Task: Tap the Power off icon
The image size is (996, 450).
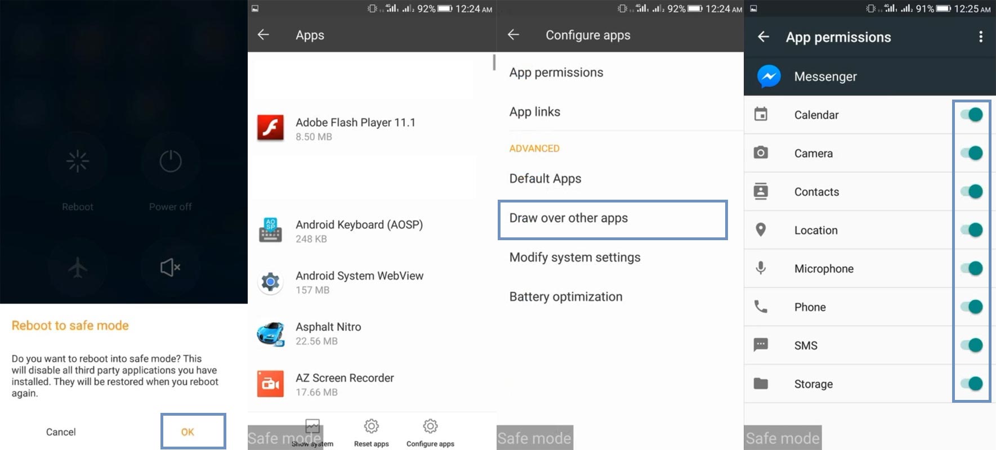Action: pyautogui.click(x=170, y=162)
